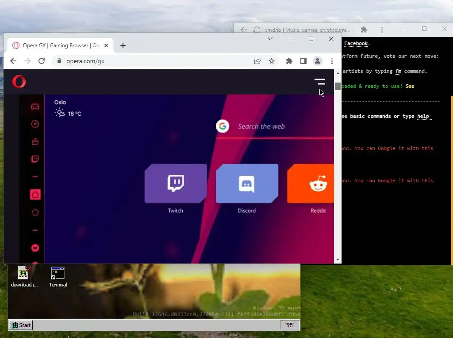Reload the cmd.to background window
The image size is (453, 339).
(257, 30)
